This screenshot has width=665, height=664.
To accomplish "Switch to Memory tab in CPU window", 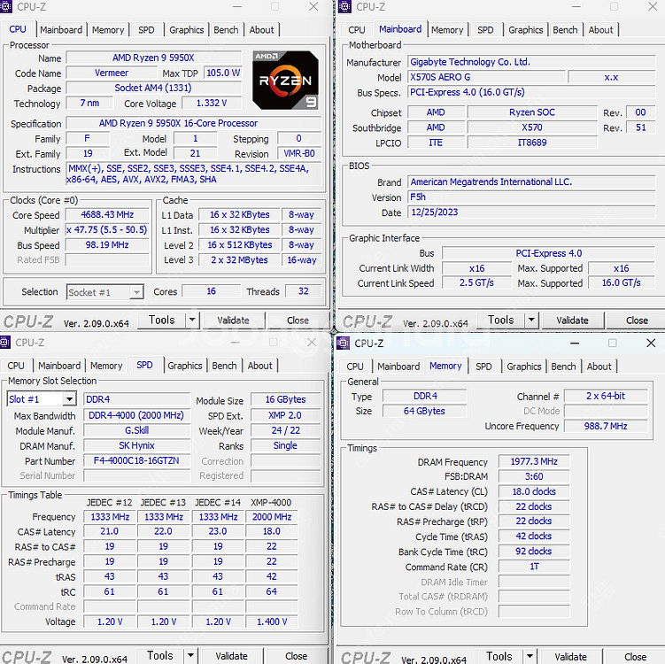I will click(x=108, y=30).
